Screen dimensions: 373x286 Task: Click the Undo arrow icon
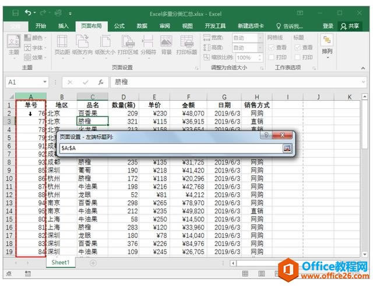(29, 12)
